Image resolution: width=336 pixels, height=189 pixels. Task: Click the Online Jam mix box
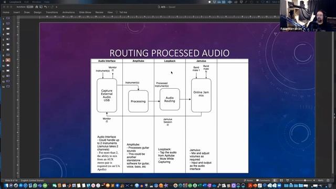[201, 95]
